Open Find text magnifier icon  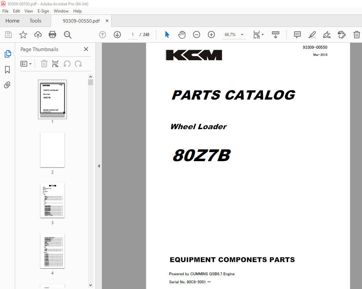click(68, 35)
